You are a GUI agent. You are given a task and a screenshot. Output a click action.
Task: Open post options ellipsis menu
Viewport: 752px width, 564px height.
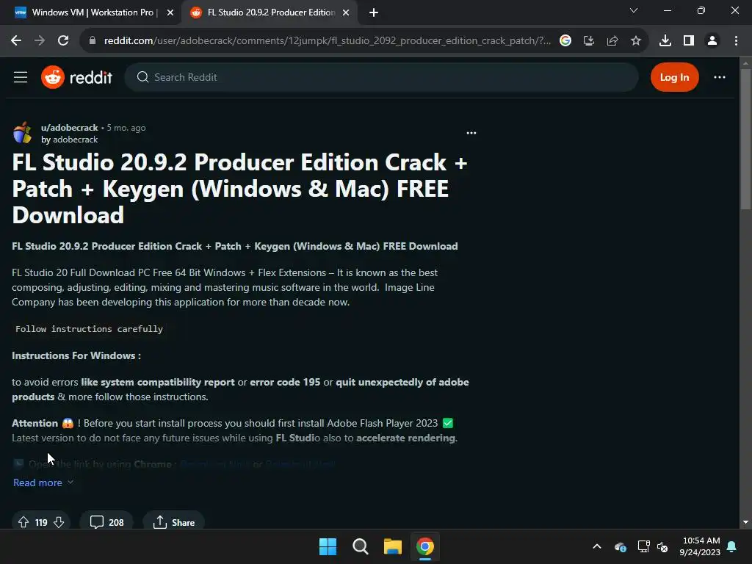click(471, 133)
